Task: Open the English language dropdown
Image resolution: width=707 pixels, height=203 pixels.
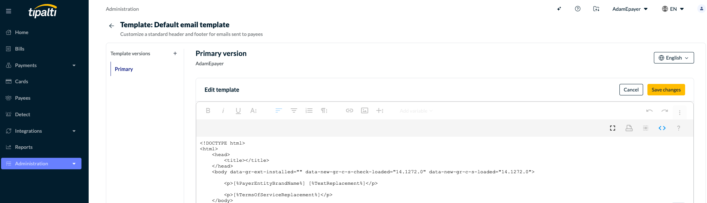Action: (x=674, y=58)
